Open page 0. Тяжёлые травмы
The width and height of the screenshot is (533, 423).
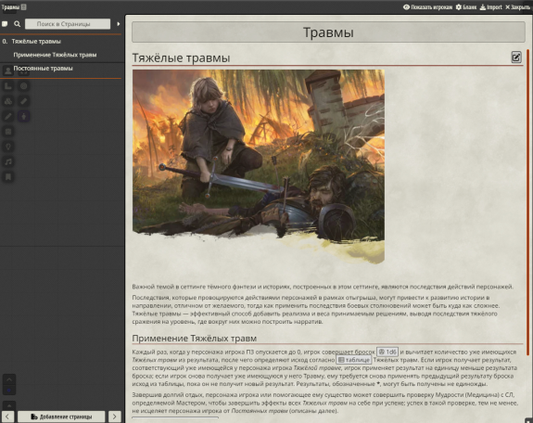[x=61, y=41]
